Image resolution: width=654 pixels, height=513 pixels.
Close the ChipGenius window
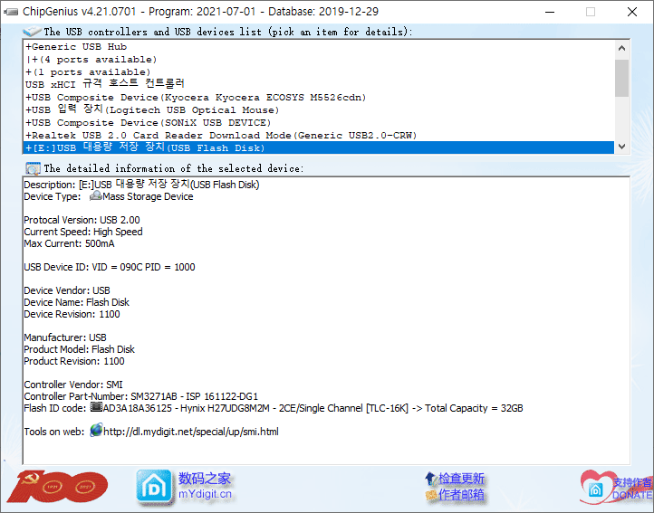point(632,12)
